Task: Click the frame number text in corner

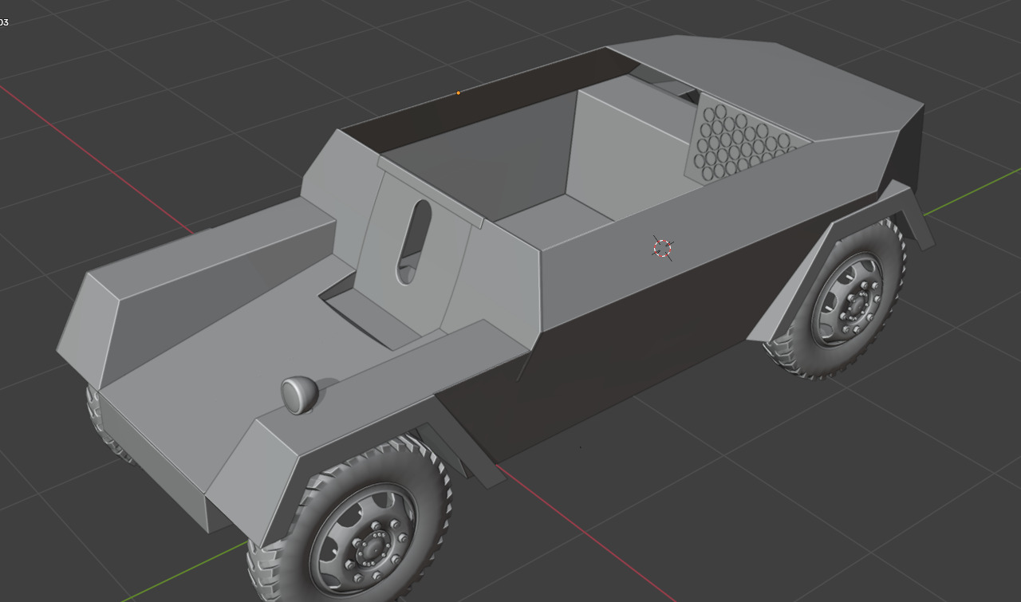Action: 4,22
